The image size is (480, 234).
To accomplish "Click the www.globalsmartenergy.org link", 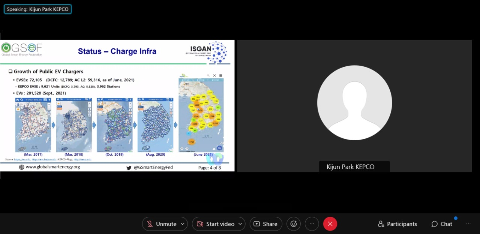I will tap(53, 167).
